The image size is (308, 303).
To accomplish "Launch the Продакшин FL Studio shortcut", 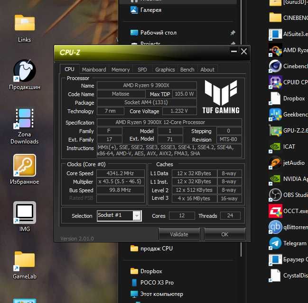I will click(25, 71).
